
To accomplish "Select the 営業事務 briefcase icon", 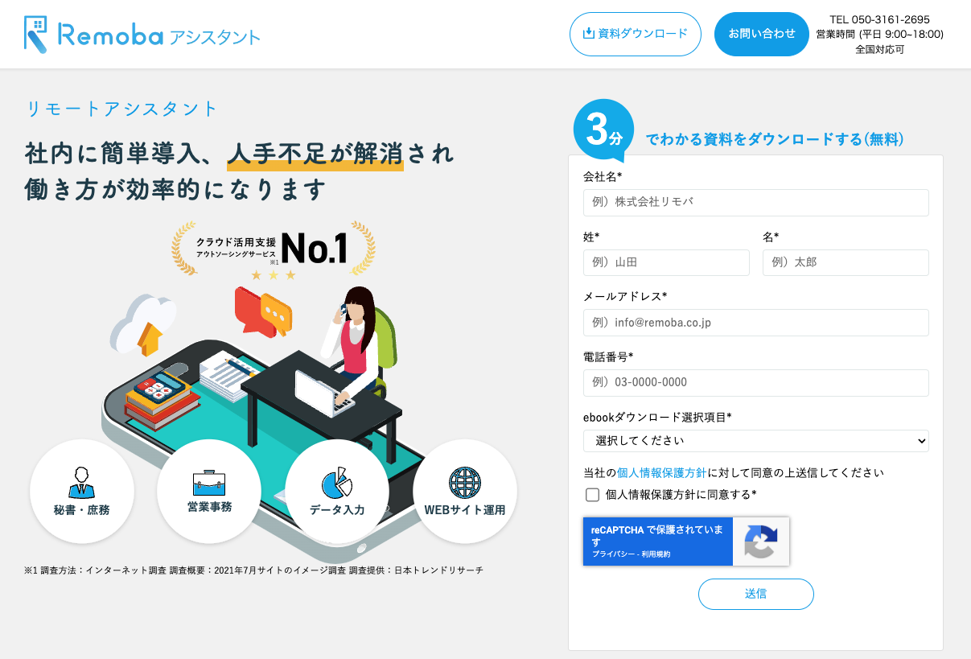I will [x=209, y=482].
